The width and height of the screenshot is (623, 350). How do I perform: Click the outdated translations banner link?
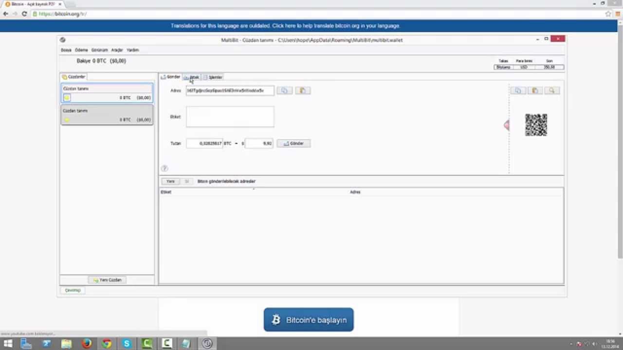285,26
